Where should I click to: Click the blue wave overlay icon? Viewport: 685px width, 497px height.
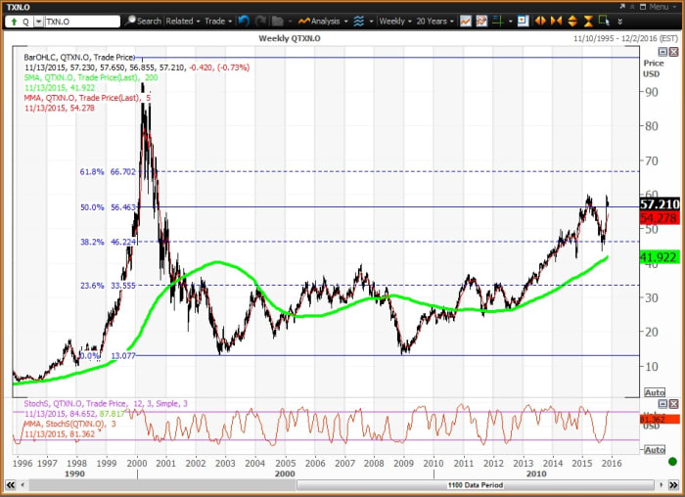click(x=359, y=21)
